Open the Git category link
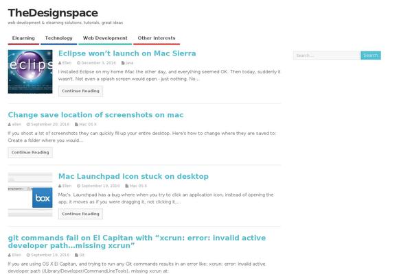Viewport: 412px width, 274px height. click(82, 255)
